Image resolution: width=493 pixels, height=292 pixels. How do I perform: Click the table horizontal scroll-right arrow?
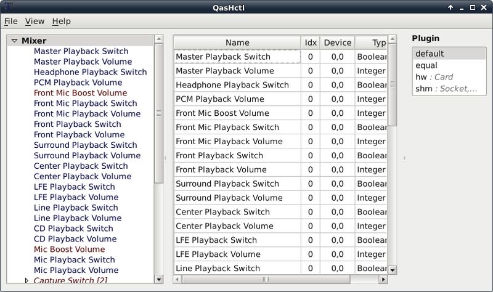coord(383,279)
